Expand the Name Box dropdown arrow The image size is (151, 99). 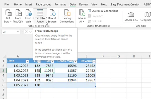18,31
